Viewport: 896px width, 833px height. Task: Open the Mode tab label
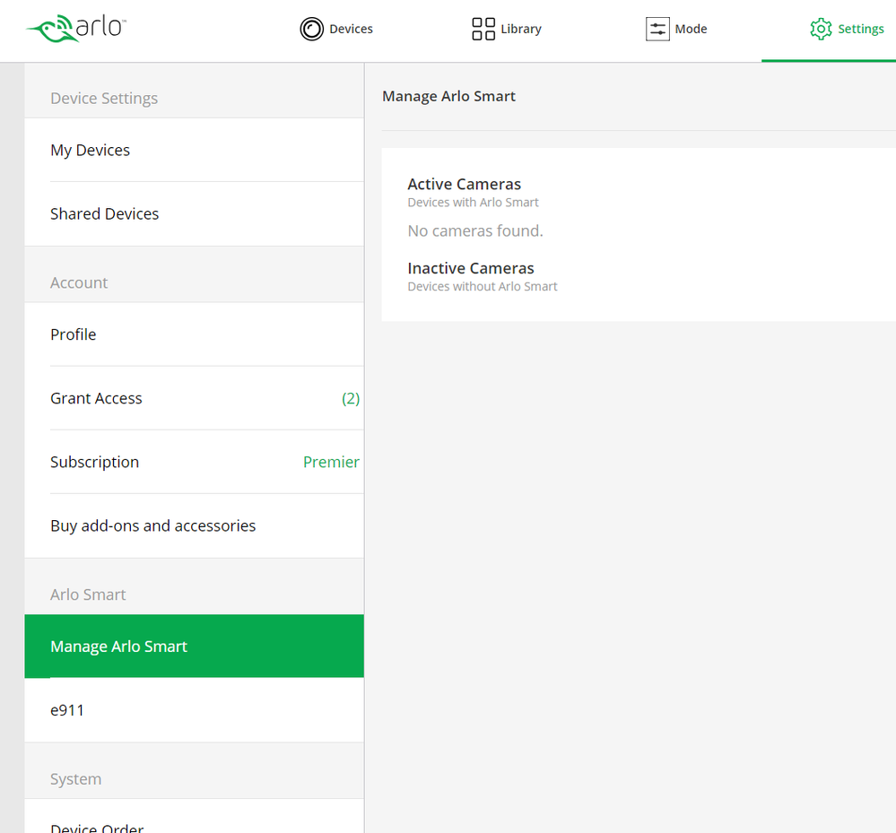pos(691,29)
